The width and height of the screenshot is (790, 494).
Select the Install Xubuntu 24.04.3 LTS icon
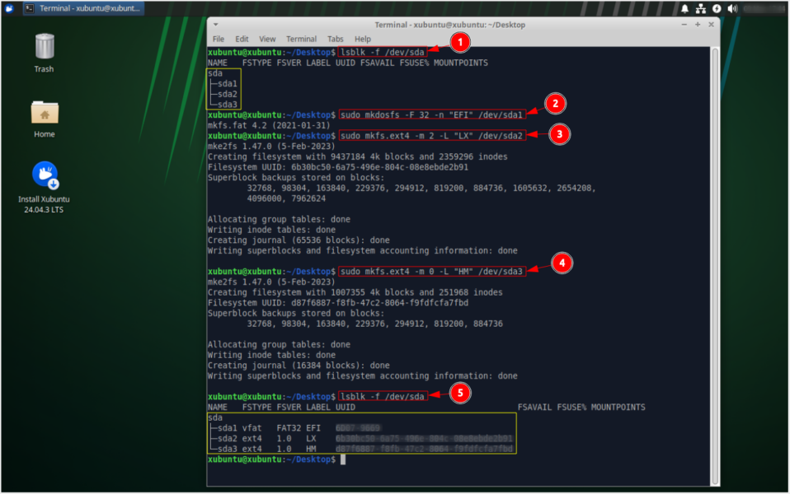click(x=45, y=185)
